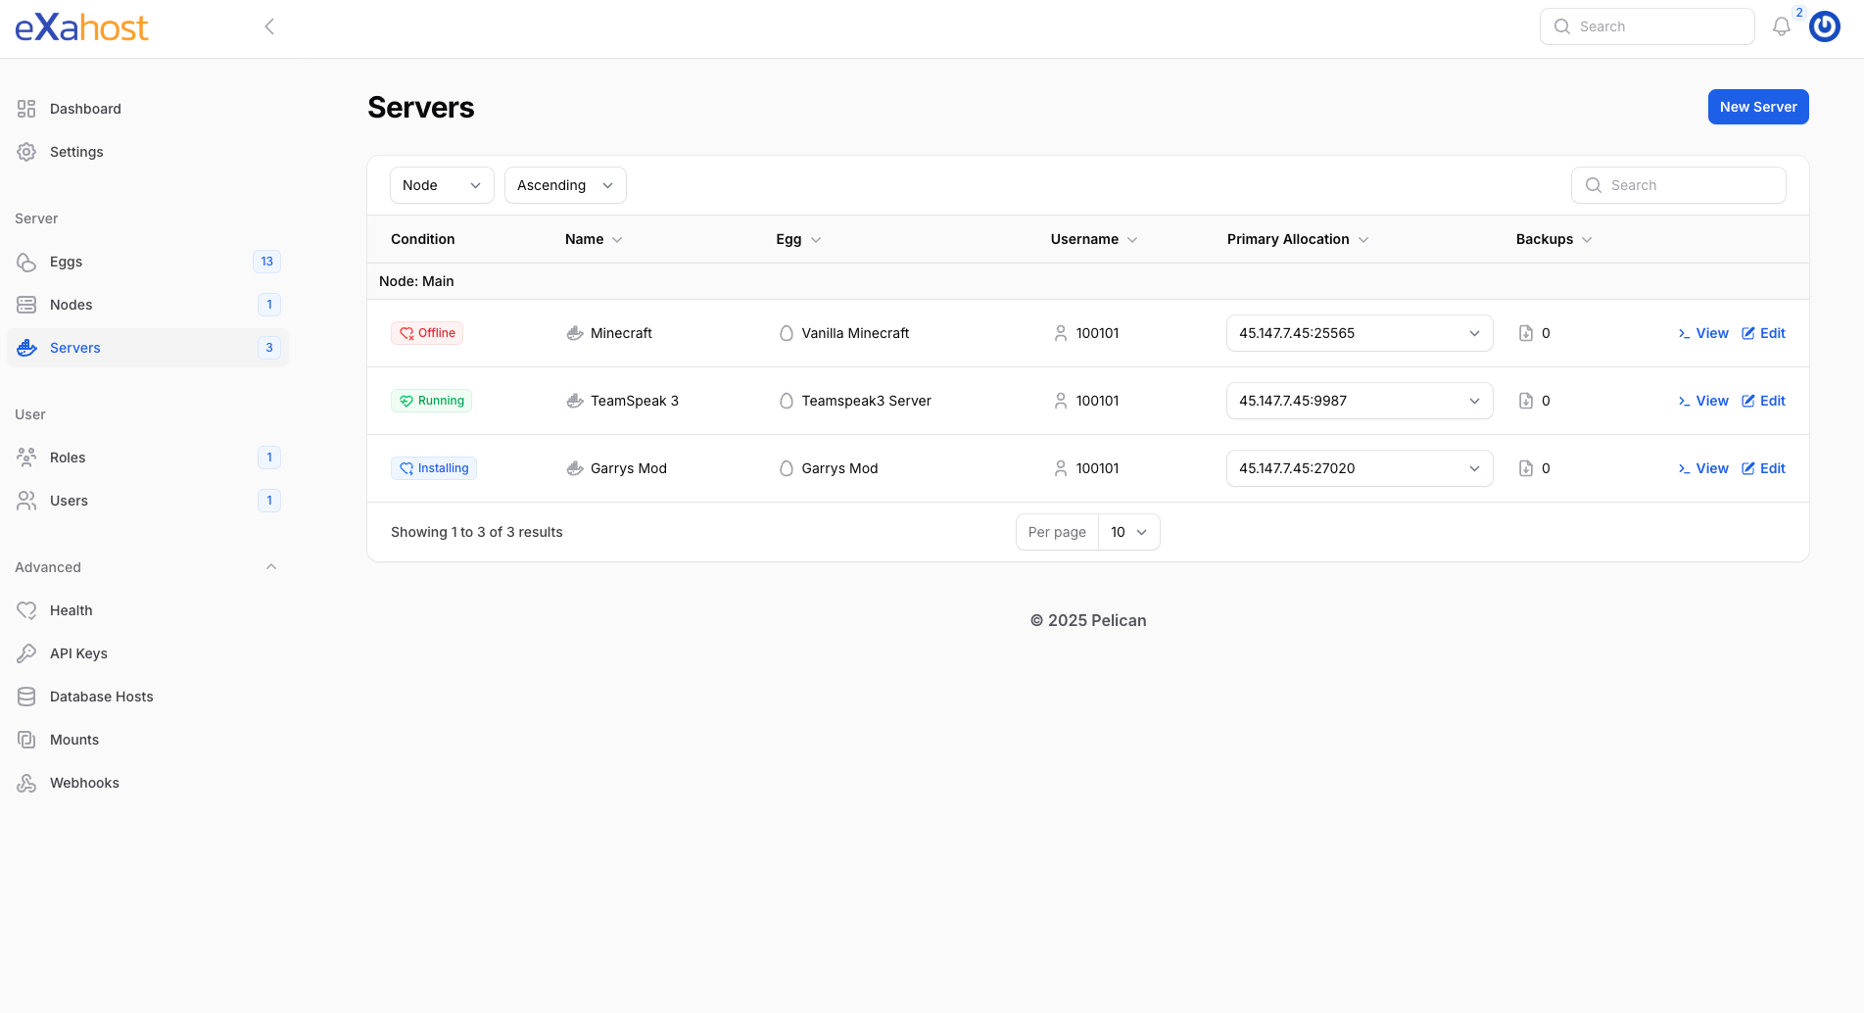
Task: Open the Dashboard menu item
Action: [x=85, y=109]
